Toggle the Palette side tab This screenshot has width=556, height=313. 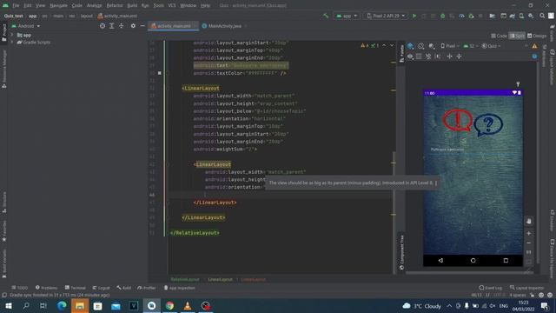point(401,53)
